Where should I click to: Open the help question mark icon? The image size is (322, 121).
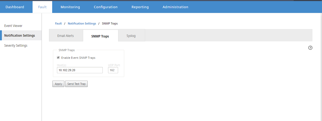[310, 48]
